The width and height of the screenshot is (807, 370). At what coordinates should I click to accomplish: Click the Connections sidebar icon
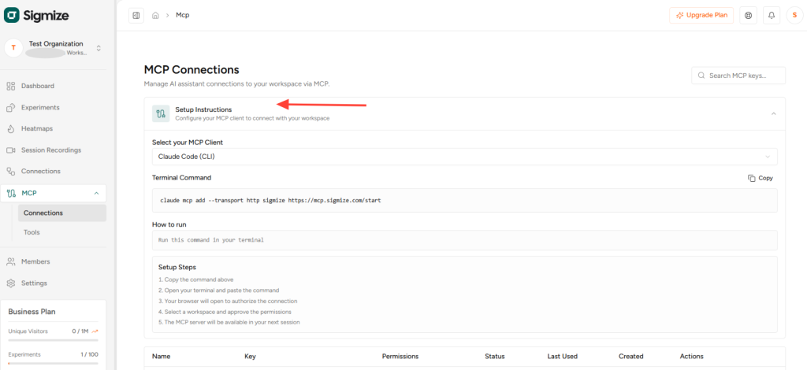[x=11, y=171]
